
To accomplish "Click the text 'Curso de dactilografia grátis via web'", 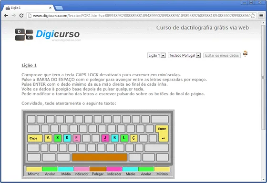I will pos(203,28).
